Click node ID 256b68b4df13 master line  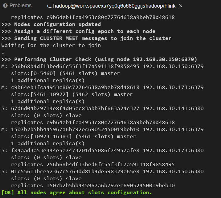click(x=102, y=66)
